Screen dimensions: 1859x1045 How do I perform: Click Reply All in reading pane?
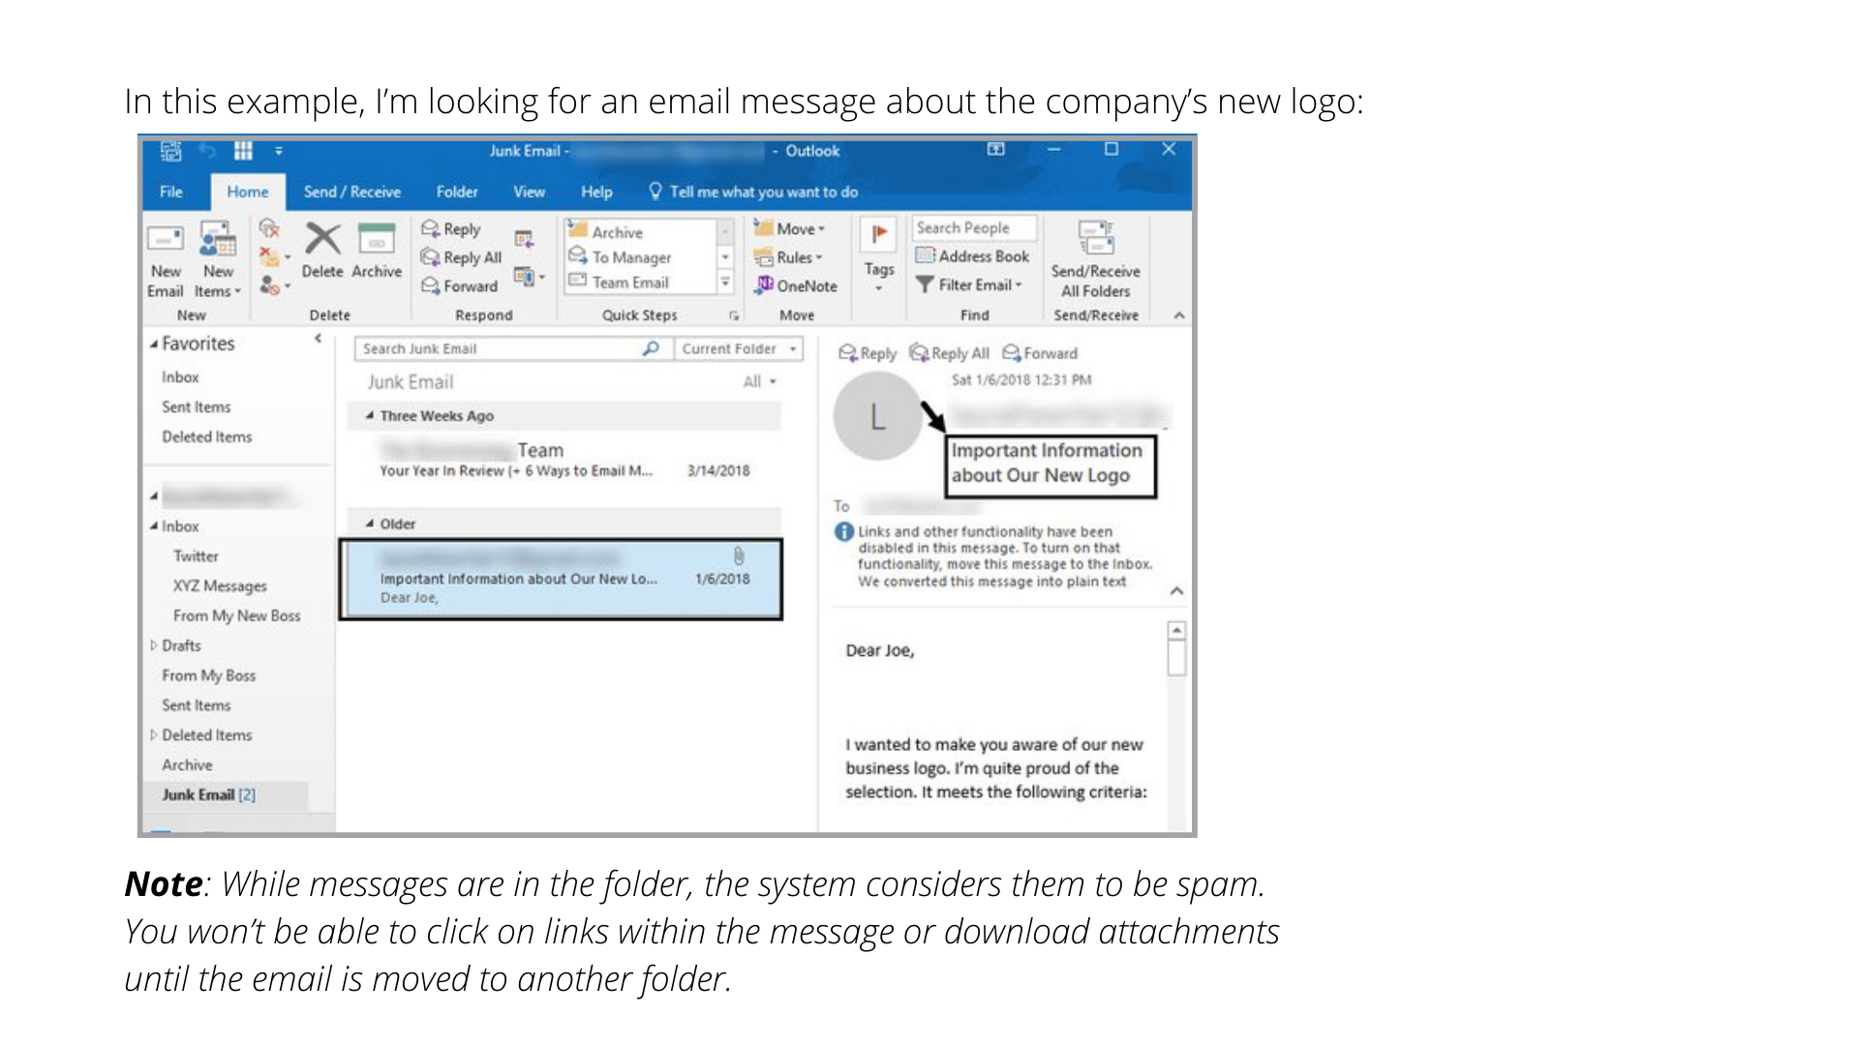[x=950, y=353]
